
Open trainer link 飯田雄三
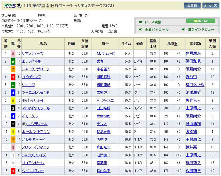[x=202, y=171]
